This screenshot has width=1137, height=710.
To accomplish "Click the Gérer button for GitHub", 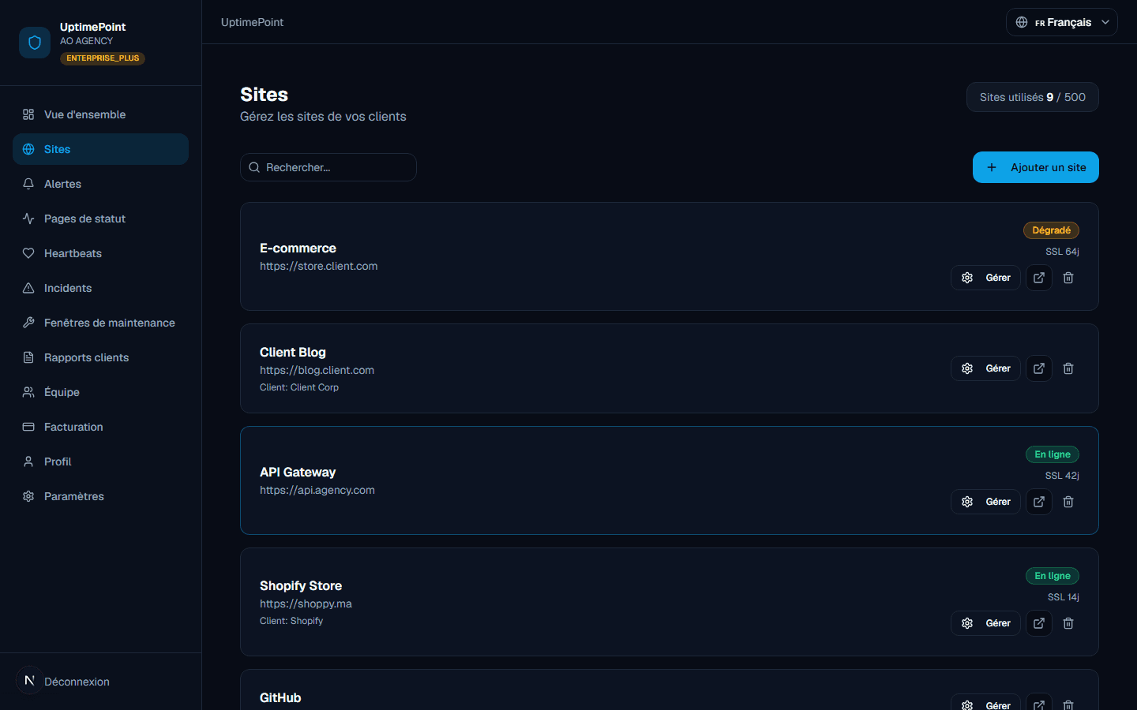I will (985, 702).
